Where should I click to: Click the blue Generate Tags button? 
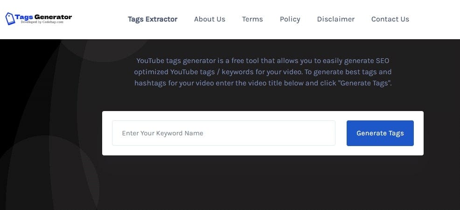(380, 133)
